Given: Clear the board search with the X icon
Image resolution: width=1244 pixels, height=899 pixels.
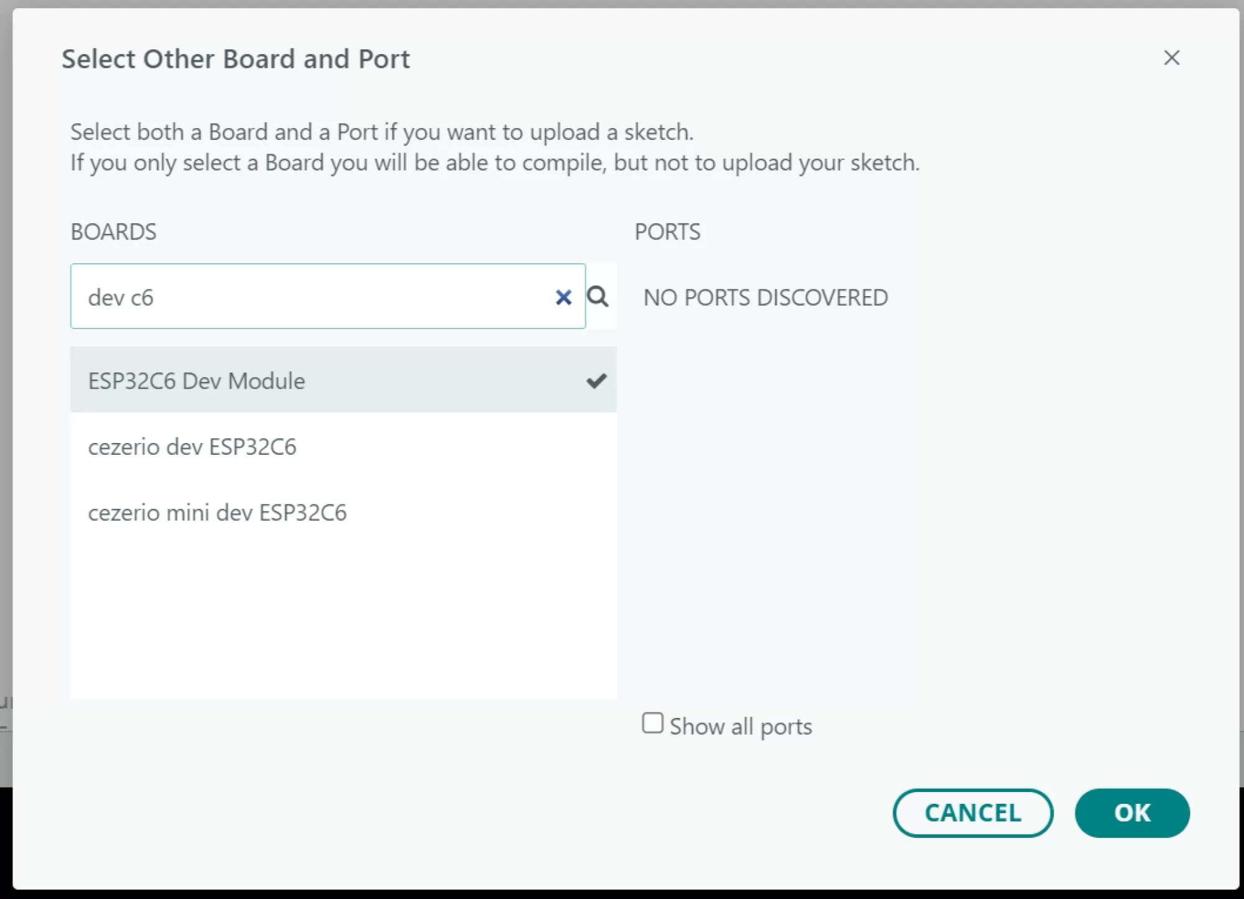Looking at the screenshot, I should tap(564, 297).
